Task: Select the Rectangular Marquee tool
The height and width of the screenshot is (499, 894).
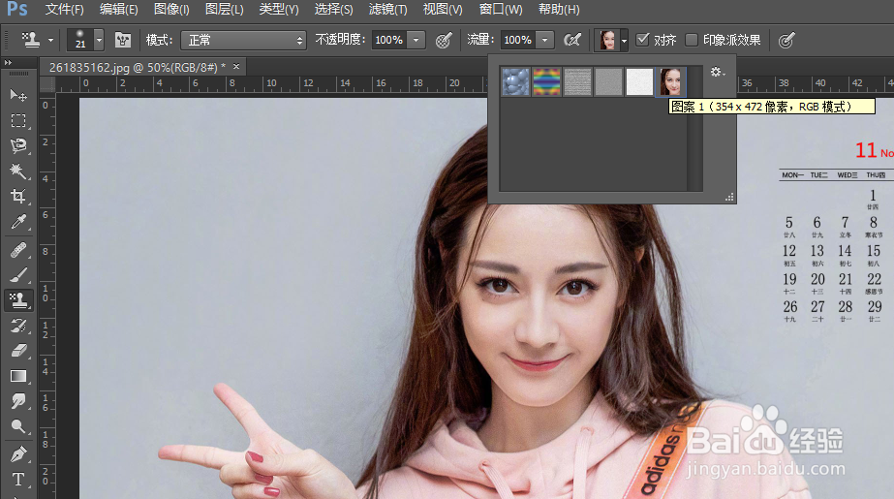Action: [x=18, y=120]
